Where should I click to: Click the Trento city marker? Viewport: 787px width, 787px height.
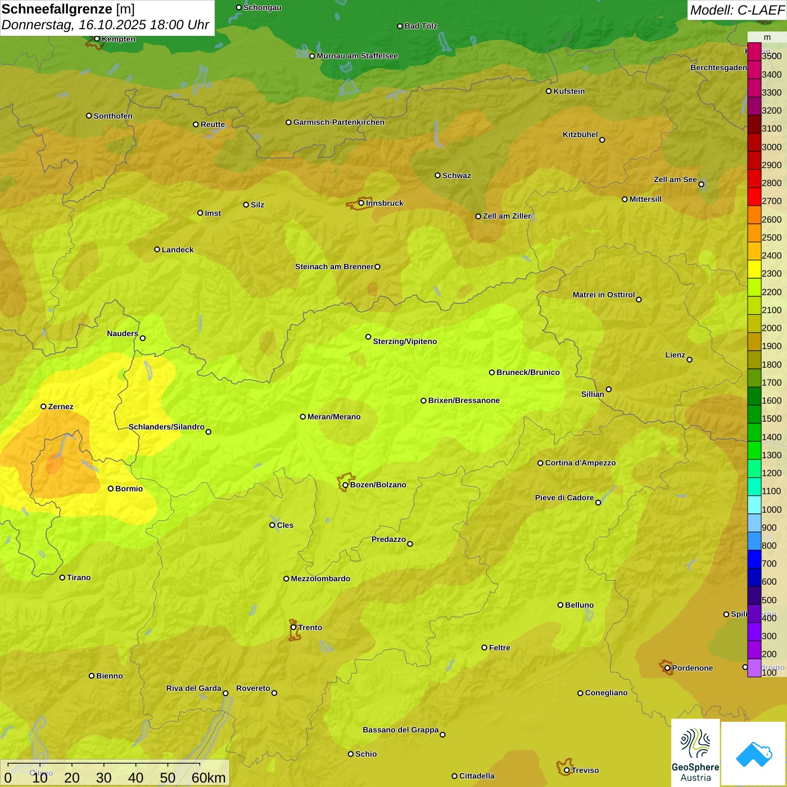pyautogui.click(x=293, y=627)
